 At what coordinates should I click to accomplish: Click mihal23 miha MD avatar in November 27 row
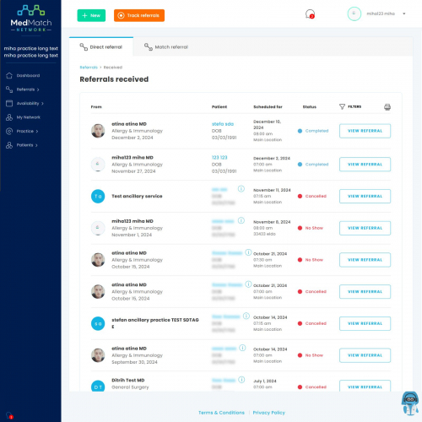point(98,165)
